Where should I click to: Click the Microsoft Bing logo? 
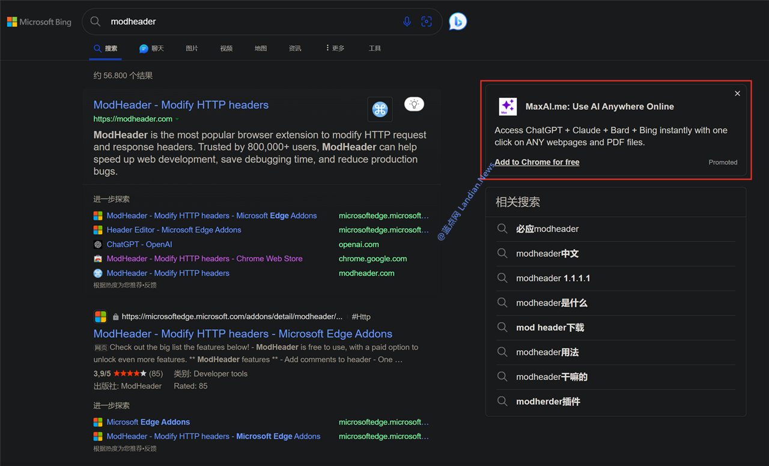tap(39, 22)
